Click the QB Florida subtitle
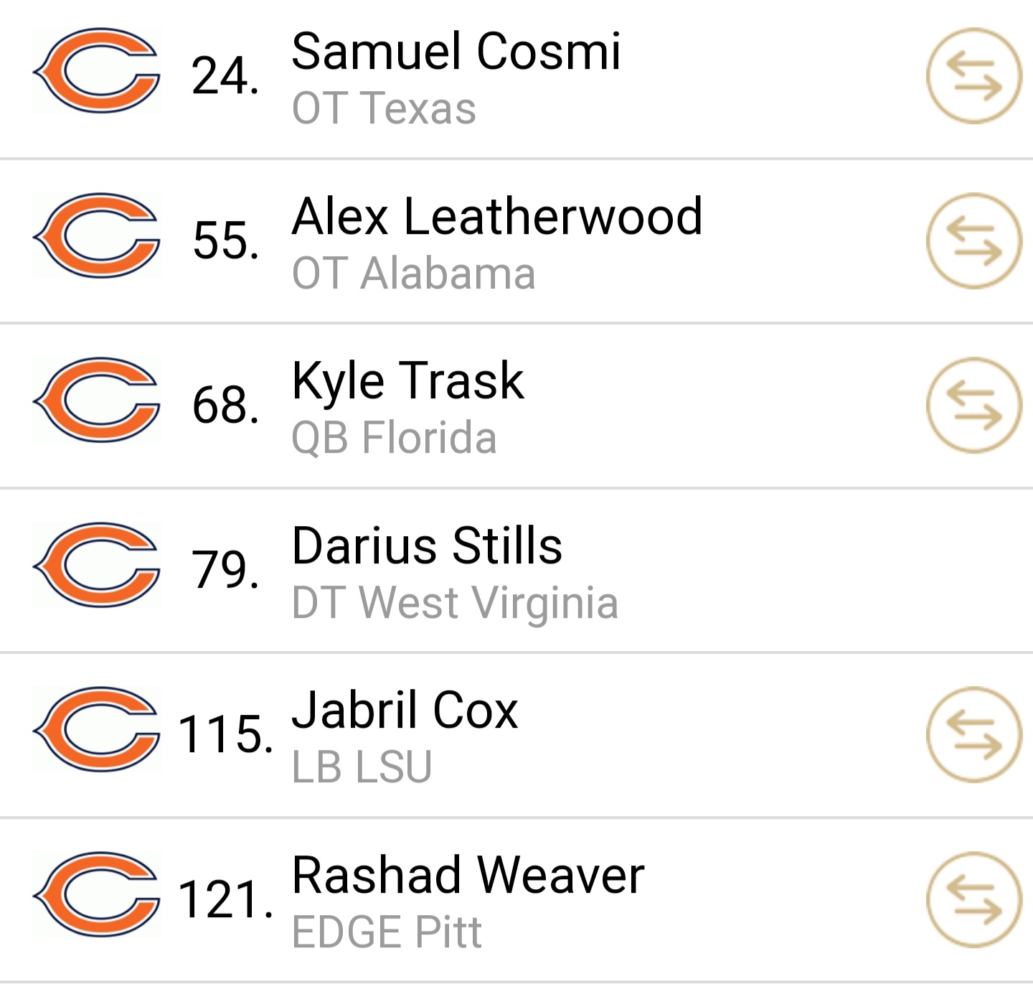The height and width of the screenshot is (984, 1033). pyautogui.click(x=394, y=438)
